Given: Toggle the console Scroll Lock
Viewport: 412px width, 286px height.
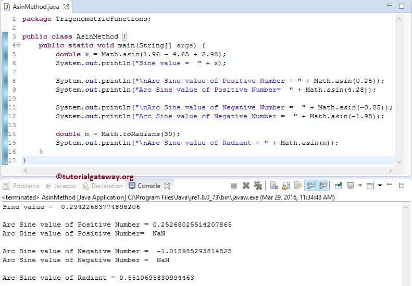Looking at the screenshot, I should 286,186.
